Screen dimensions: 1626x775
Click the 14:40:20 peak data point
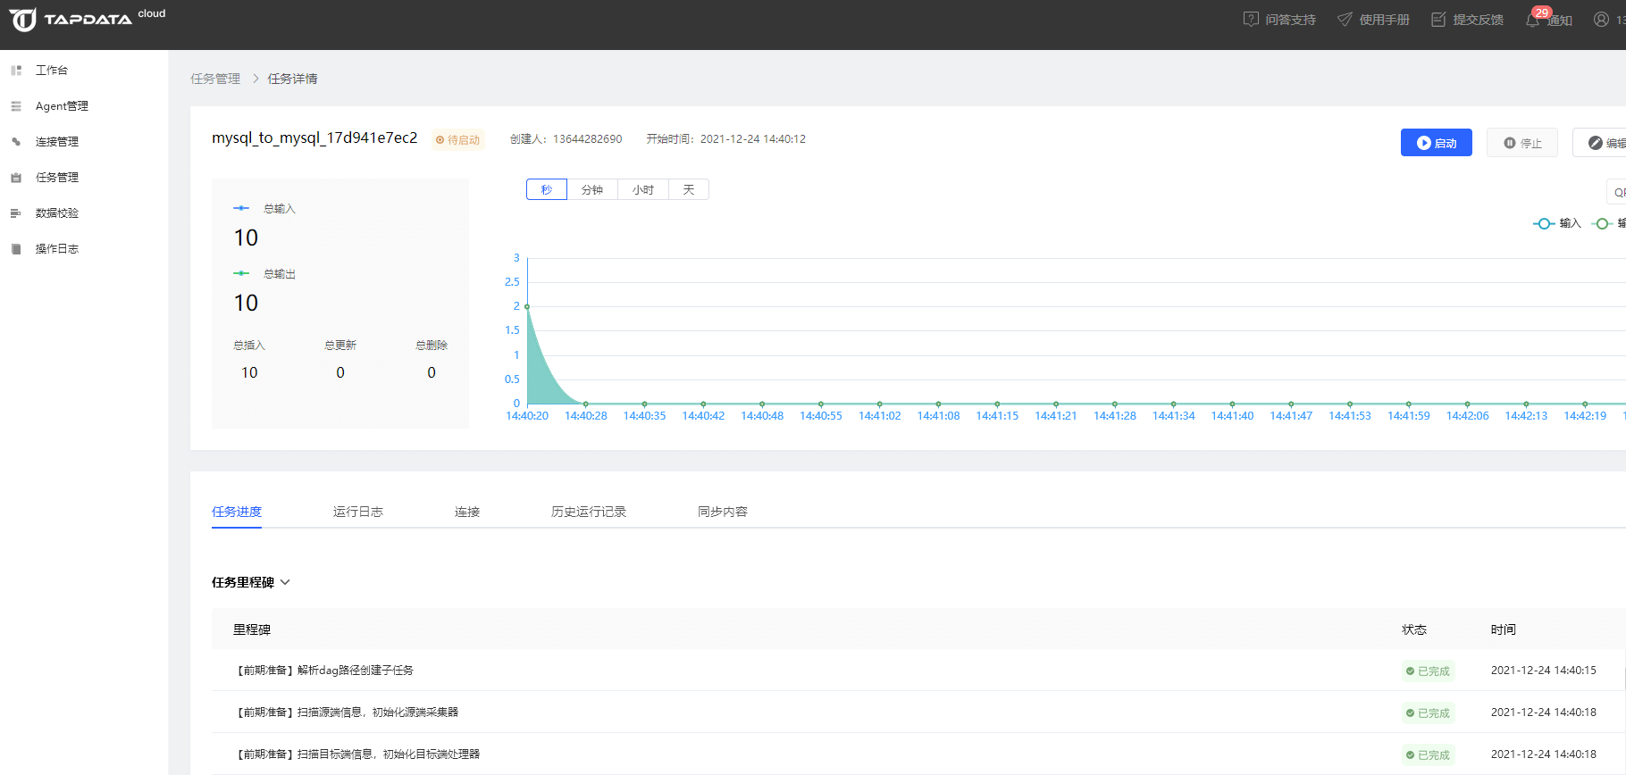[527, 306]
